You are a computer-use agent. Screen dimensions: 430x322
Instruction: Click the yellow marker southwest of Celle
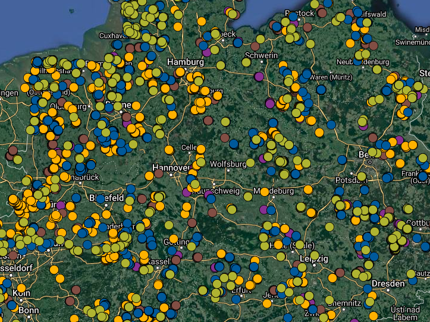(168, 150)
